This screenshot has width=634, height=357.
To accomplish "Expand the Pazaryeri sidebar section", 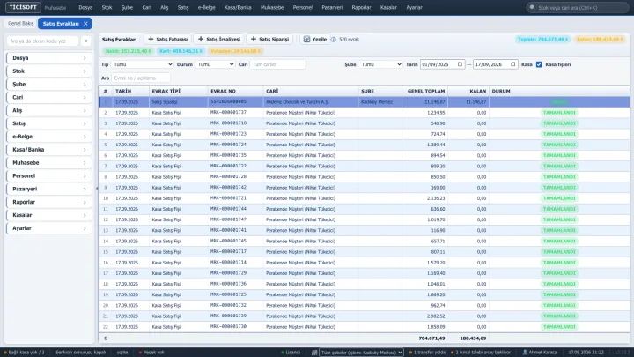I will coord(49,189).
